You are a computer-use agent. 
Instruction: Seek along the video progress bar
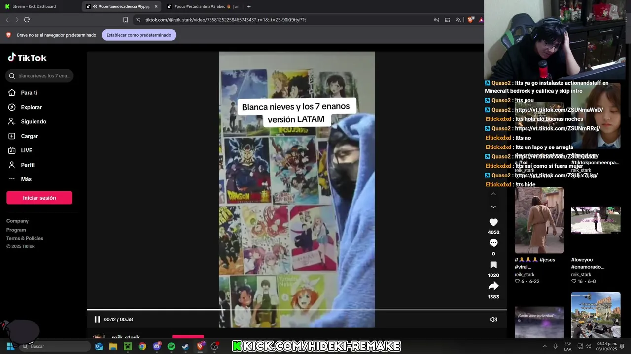point(296,310)
